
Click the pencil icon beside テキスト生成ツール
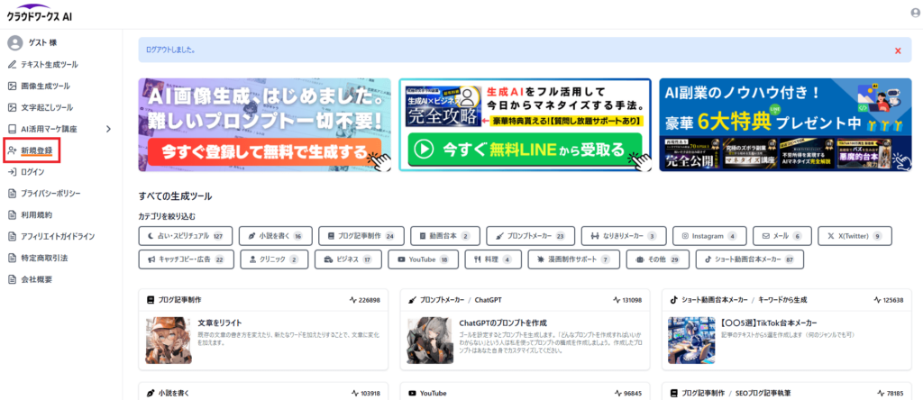pos(12,64)
